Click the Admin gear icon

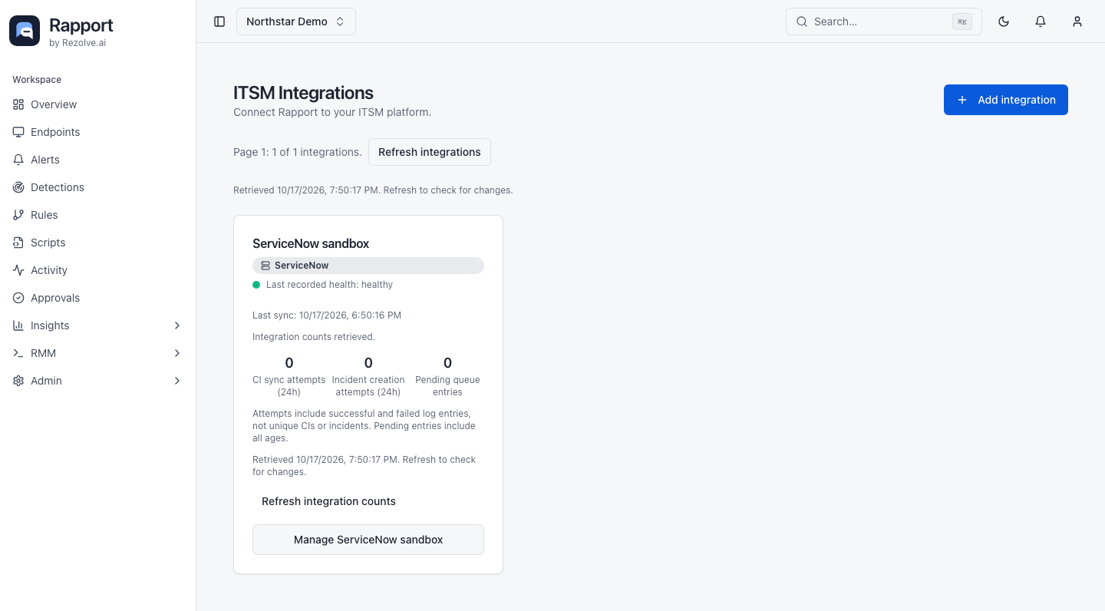point(18,381)
